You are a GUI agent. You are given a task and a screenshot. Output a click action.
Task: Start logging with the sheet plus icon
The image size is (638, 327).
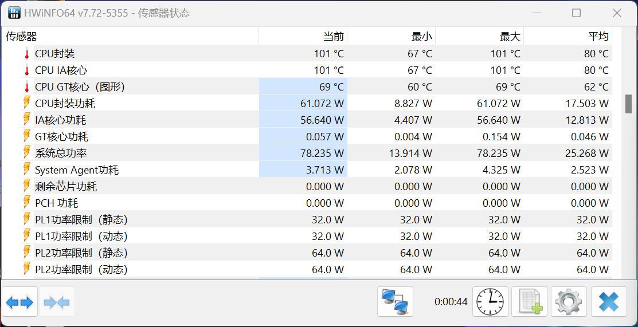pyautogui.click(x=529, y=302)
